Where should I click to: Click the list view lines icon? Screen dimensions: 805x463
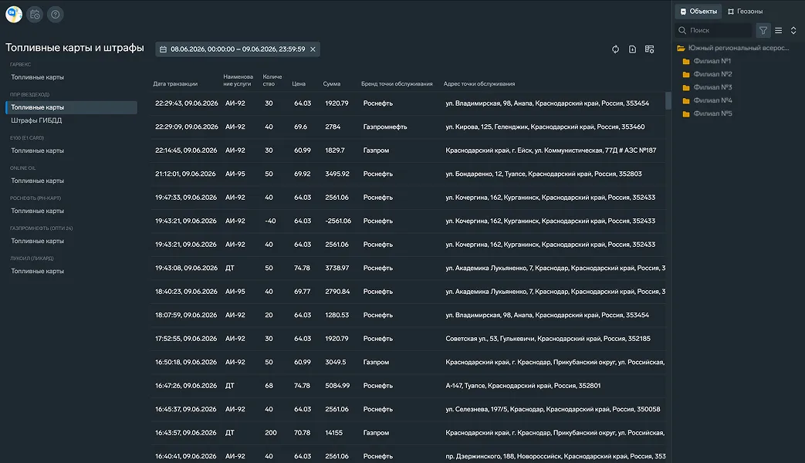coord(778,30)
